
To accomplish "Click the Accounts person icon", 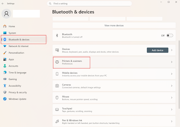I will tap(5, 66).
